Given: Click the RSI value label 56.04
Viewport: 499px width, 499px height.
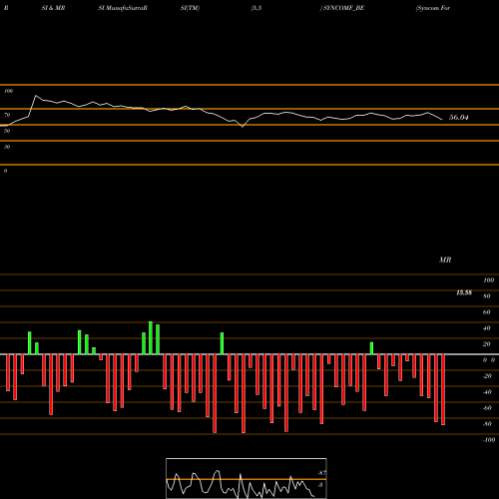Looking at the screenshot, I should click(x=459, y=117).
